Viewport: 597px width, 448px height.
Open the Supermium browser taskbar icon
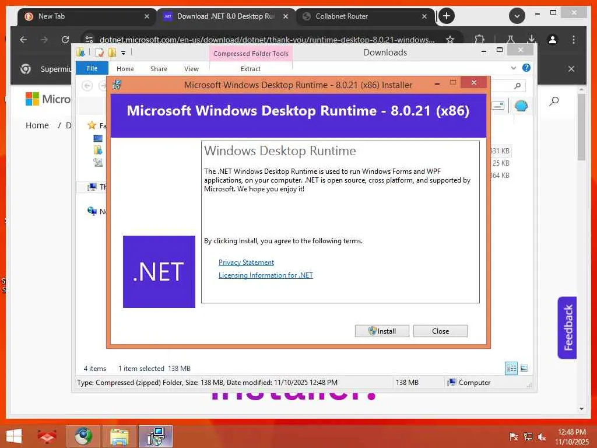pyautogui.click(x=83, y=436)
